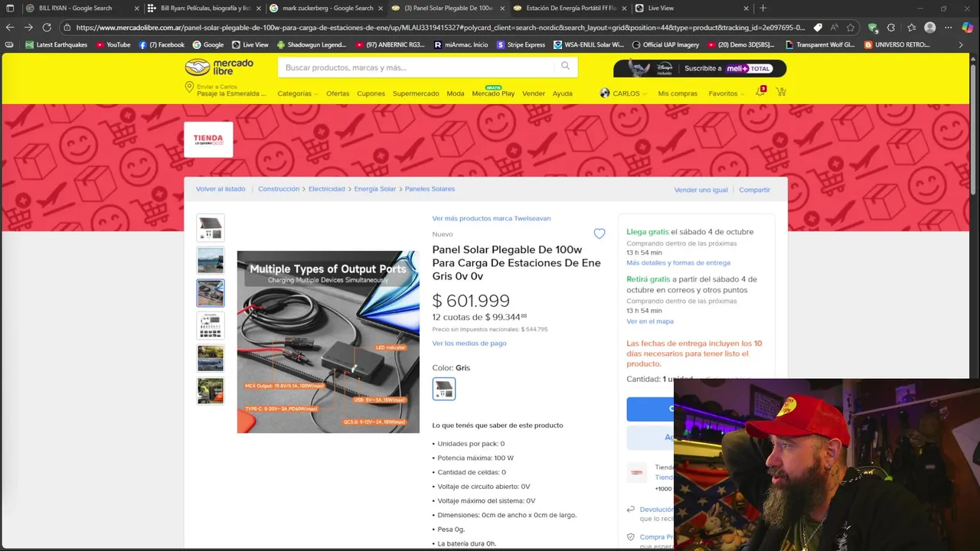
Task: Open the ANBERNIC RG3 bookmark
Action: 390,44
